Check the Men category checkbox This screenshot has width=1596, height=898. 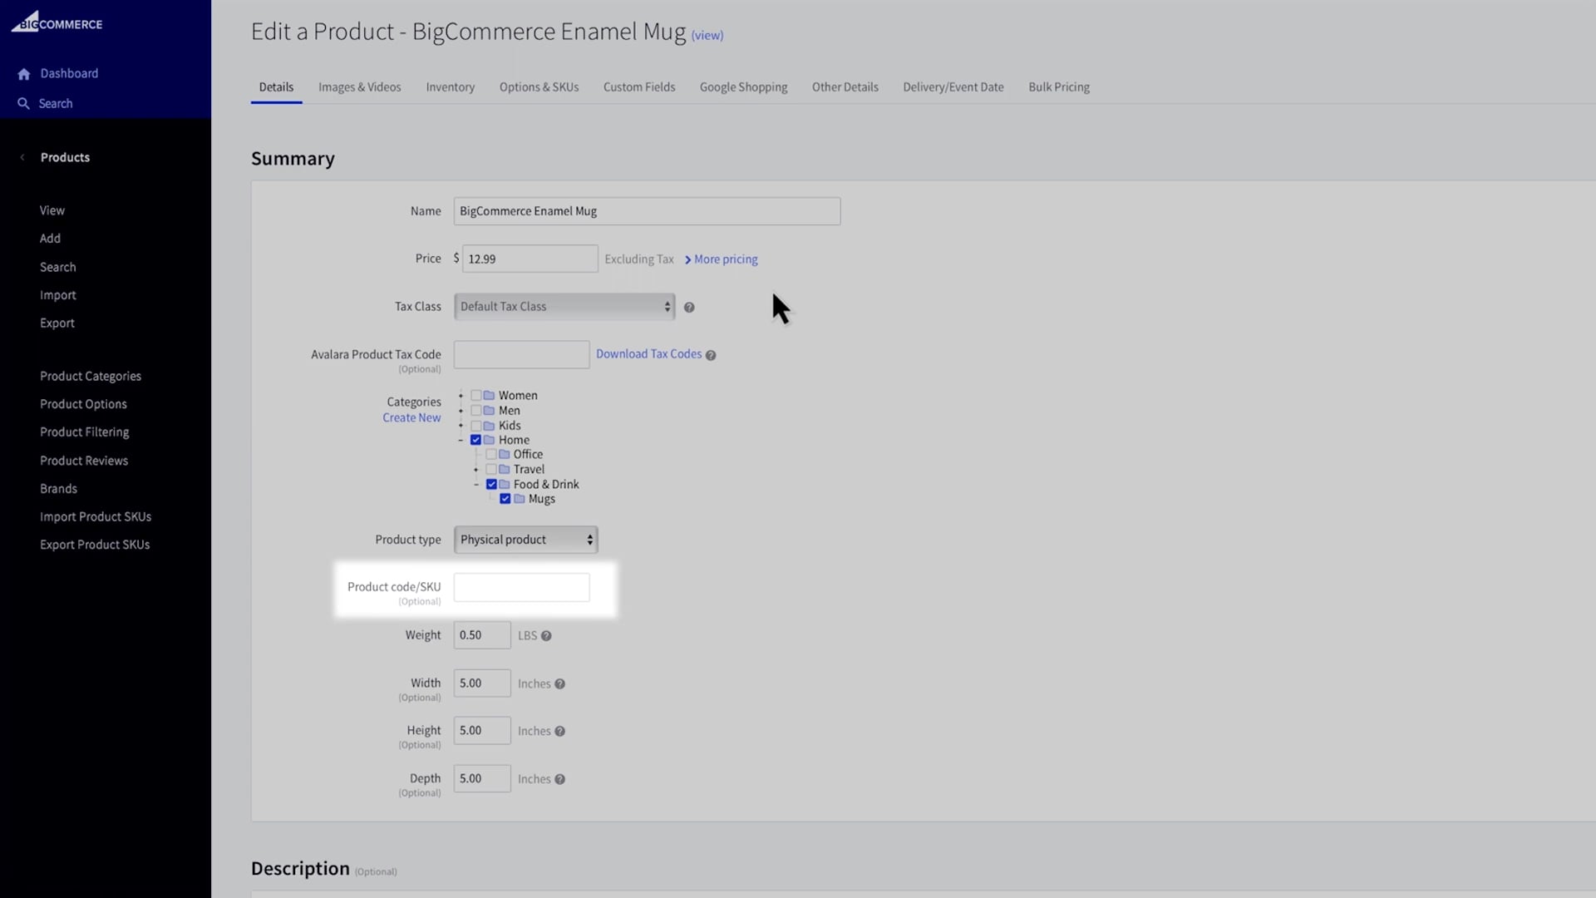coord(476,411)
